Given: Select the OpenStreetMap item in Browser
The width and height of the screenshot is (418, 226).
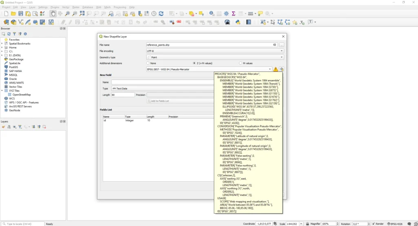Looking at the screenshot, I should coord(22,95).
